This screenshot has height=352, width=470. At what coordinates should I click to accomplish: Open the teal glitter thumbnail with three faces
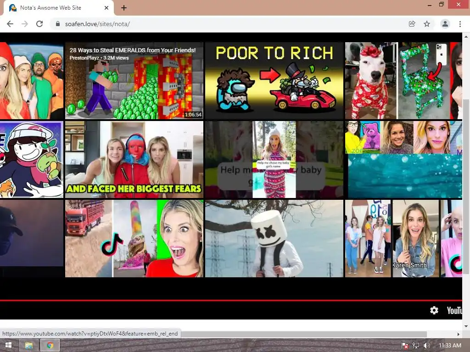tap(403, 159)
